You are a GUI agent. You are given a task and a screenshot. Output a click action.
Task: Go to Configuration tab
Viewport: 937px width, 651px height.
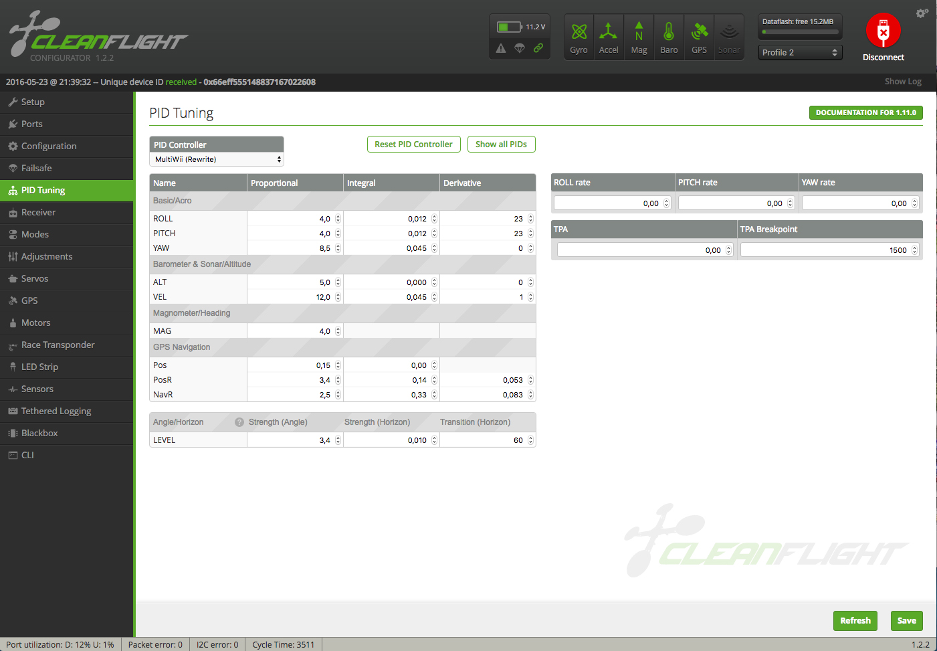click(x=67, y=146)
